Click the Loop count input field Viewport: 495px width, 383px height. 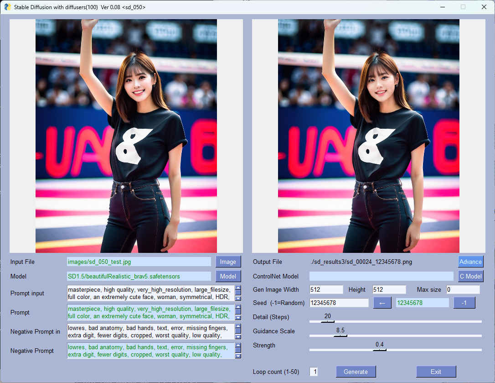click(314, 372)
